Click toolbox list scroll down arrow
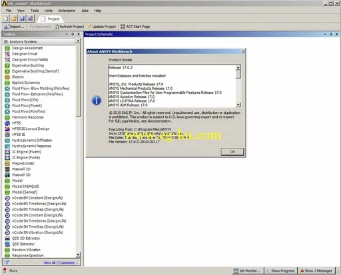 (78, 255)
